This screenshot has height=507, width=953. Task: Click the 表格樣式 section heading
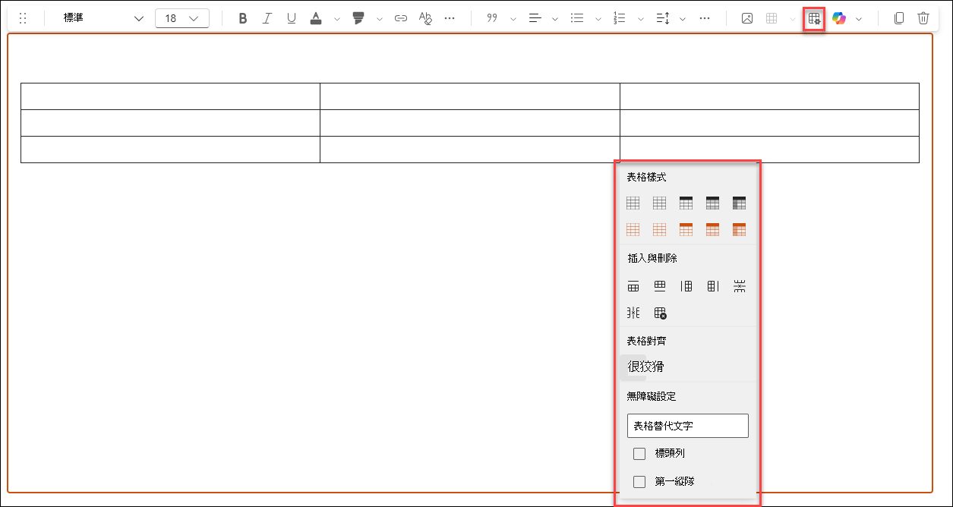[646, 177]
